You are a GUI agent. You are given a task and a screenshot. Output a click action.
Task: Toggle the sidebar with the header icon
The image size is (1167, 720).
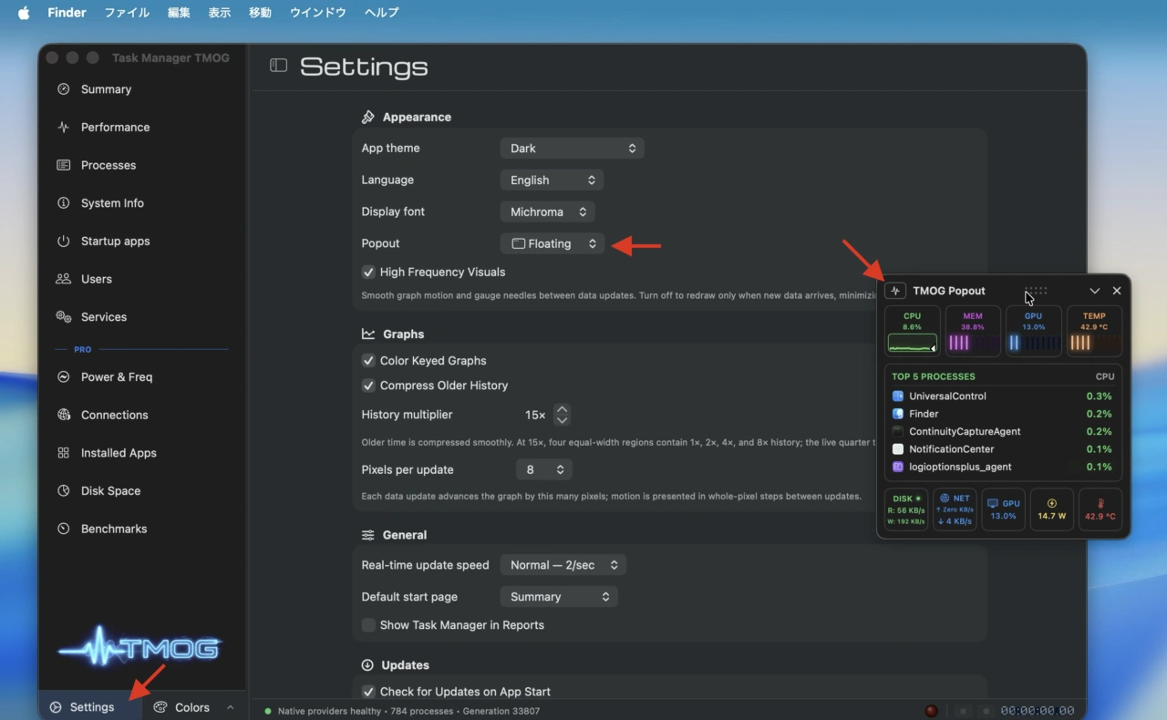coord(278,66)
